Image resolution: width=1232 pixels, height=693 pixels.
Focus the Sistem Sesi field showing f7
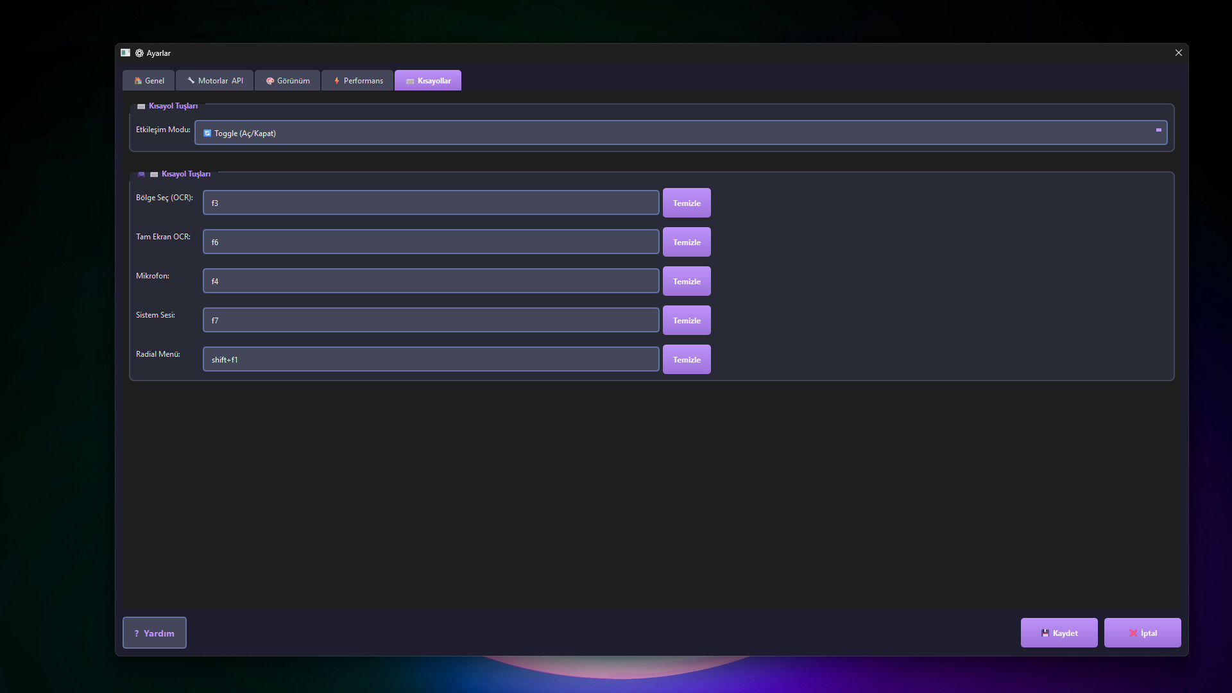(x=431, y=320)
